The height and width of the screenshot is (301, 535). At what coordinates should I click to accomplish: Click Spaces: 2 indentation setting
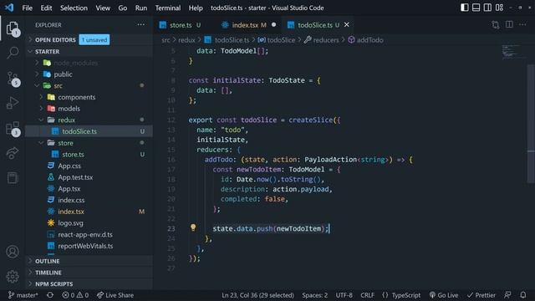[314, 295]
